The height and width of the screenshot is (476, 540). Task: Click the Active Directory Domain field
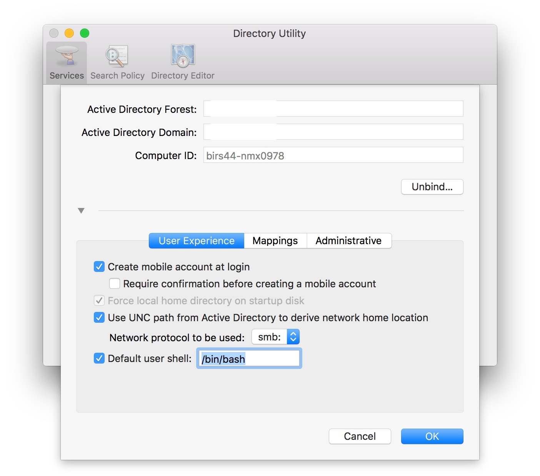333,132
